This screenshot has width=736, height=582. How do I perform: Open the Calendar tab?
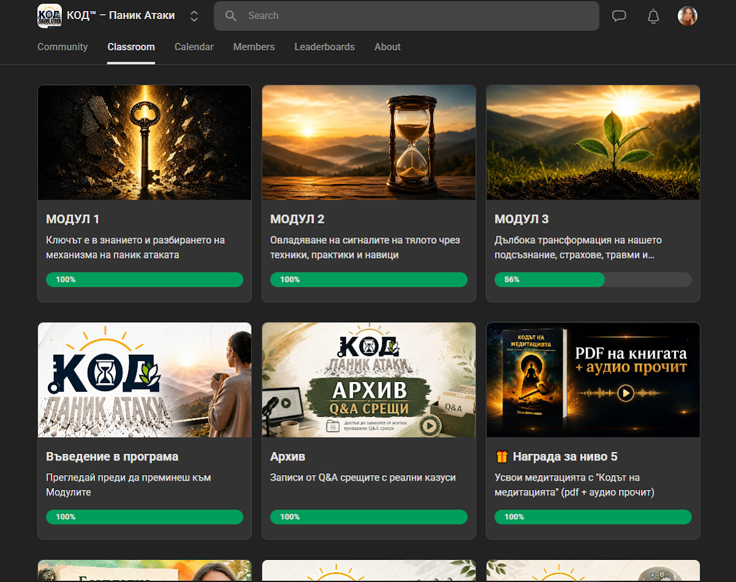pos(194,47)
